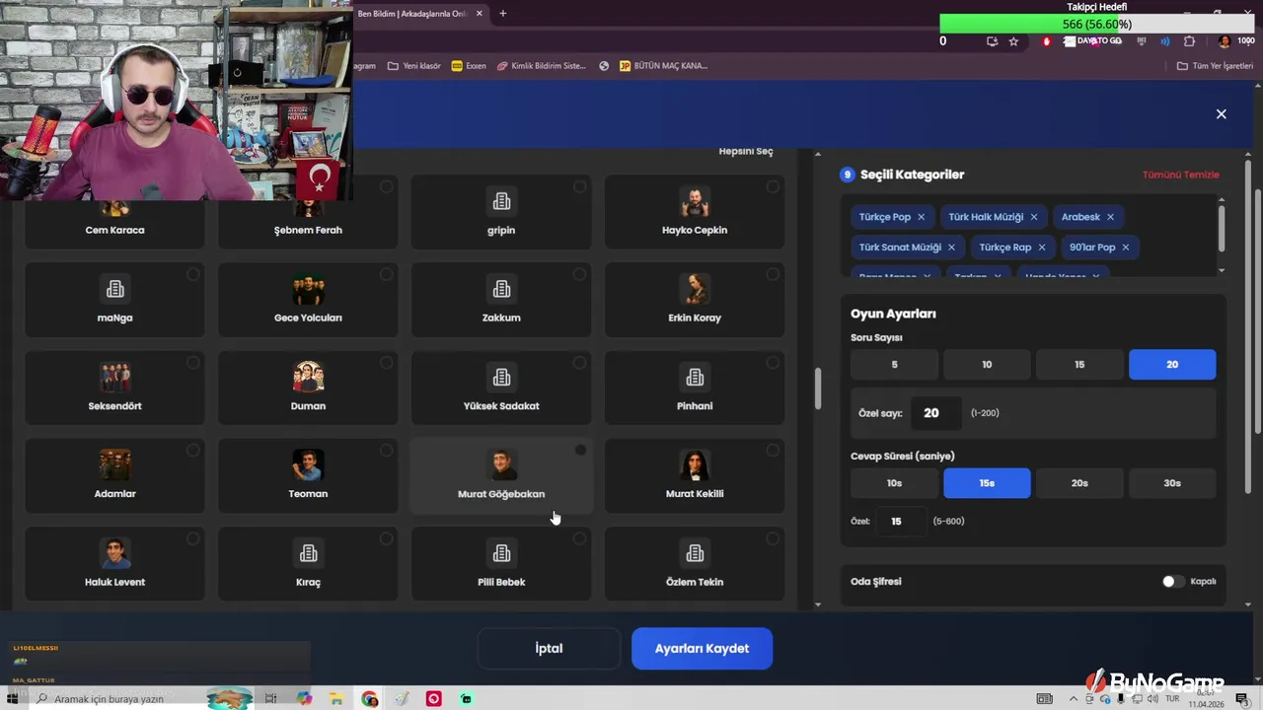Viewport: 1263px width, 710px height.
Task: Click Hepsini Seç link
Action: pos(746,151)
